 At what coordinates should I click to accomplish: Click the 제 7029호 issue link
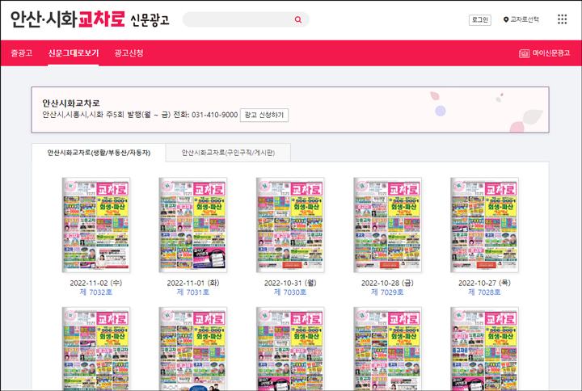click(387, 292)
